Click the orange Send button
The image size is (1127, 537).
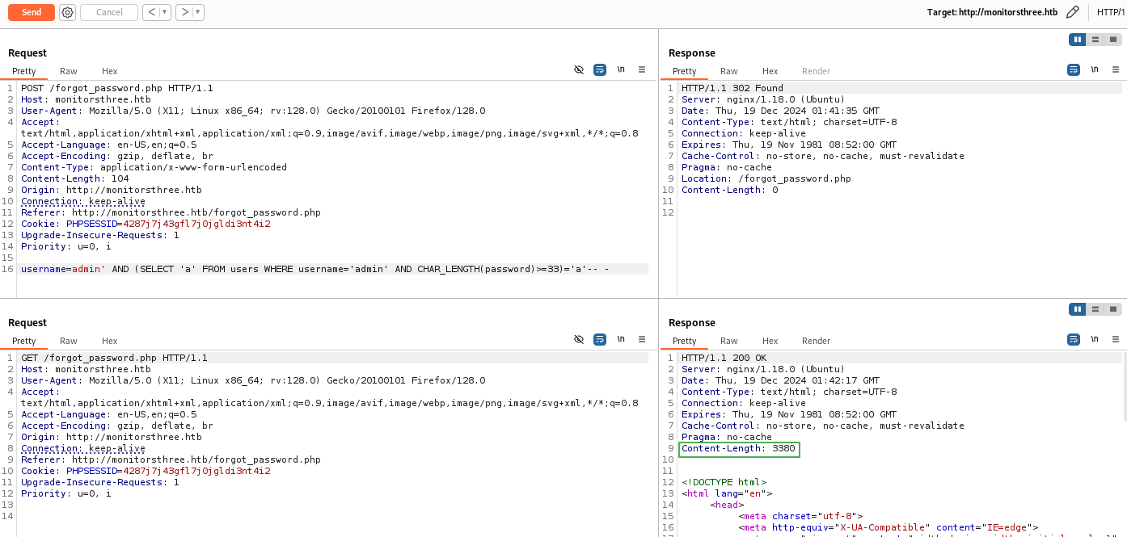32,12
